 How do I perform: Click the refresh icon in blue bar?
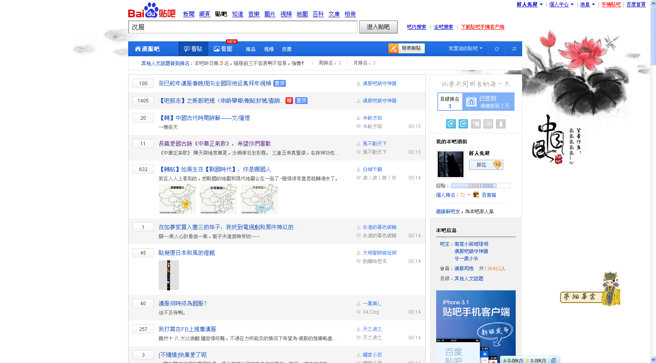[x=497, y=49]
